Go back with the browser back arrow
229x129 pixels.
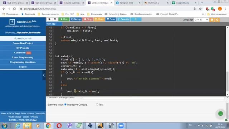tap(4, 9)
